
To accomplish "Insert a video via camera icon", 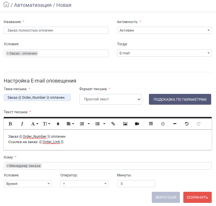I will 137,124.
